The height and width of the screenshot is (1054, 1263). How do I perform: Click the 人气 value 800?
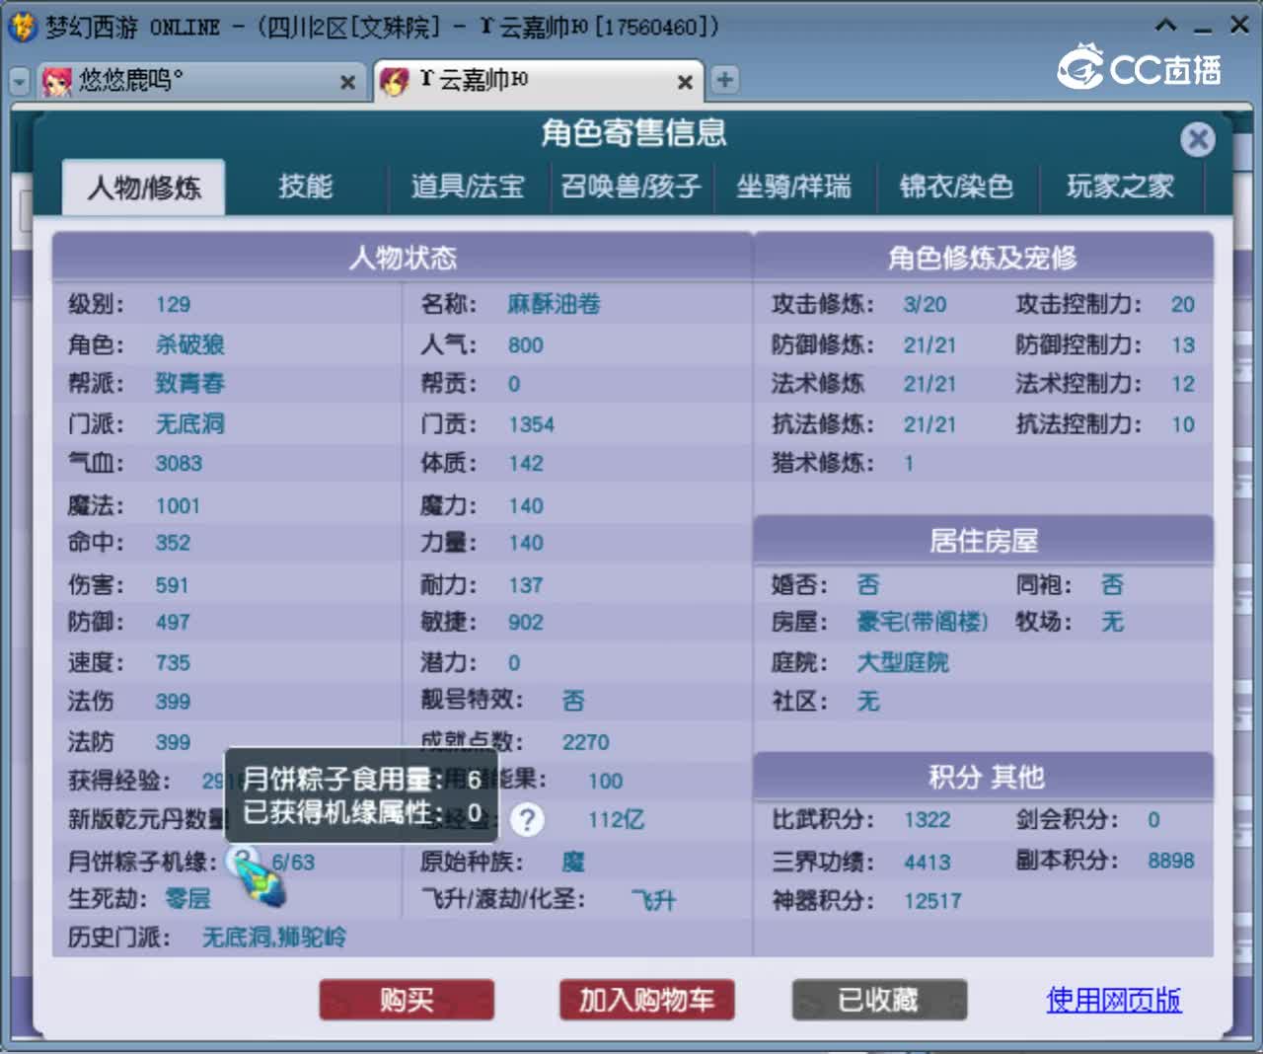[x=526, y=345]
